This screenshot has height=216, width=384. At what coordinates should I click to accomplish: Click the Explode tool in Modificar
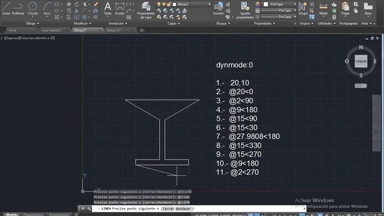click(x=96, y=11)
